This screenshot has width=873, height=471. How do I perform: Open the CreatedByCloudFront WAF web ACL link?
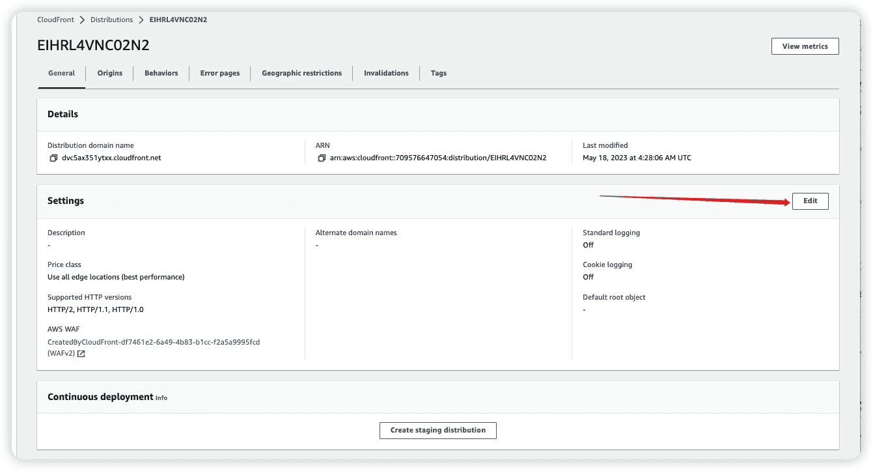pyautogui.click(x=154, y=341)
